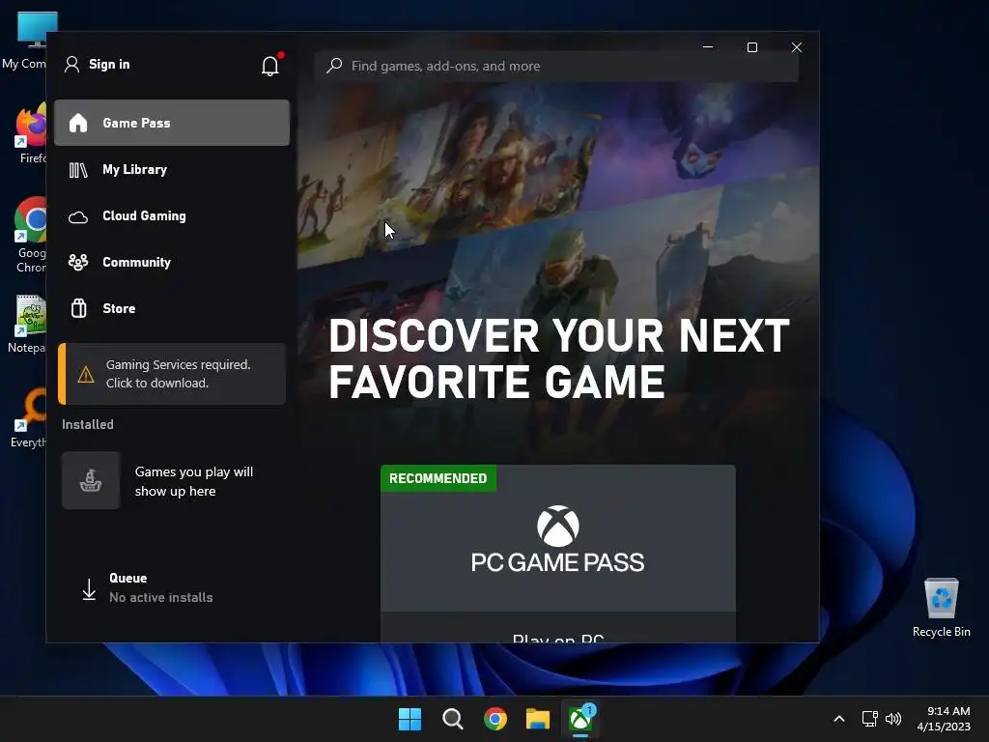
Task: Click the Xbox logo on PC Game Pass card
Action: coord(558,526)
